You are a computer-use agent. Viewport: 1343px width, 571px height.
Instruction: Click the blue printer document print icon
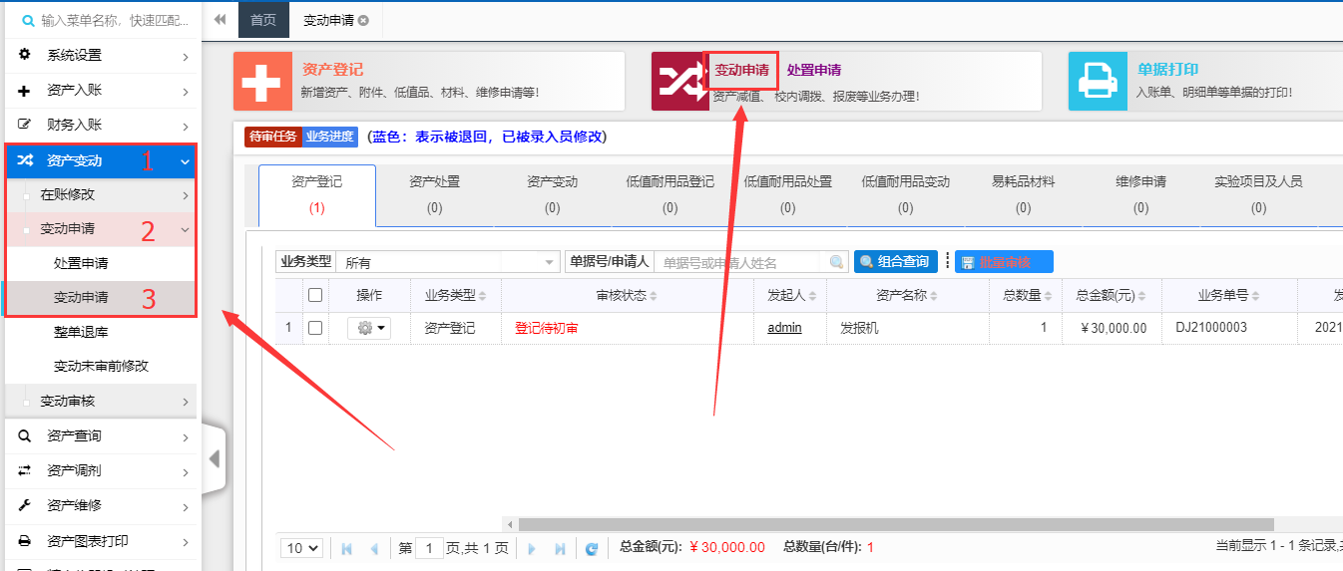click(x=1098, y=82)
